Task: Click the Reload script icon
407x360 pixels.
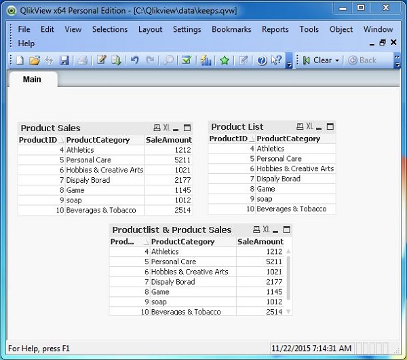Action: point(116,60)
